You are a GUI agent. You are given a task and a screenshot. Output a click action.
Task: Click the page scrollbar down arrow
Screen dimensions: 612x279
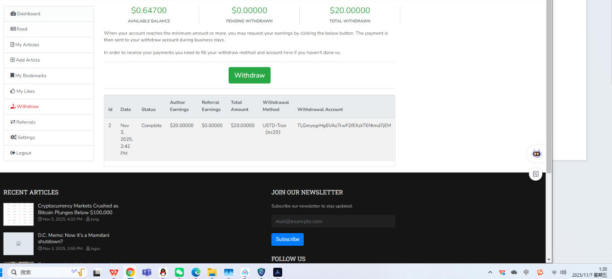(x=549, y=260)
